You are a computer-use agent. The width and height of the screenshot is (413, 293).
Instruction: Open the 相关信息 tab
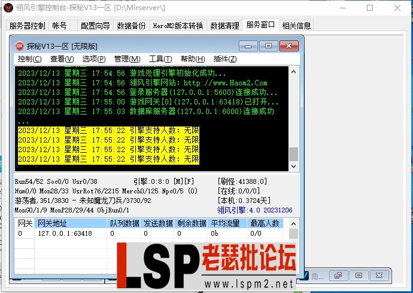pos(296,26)
